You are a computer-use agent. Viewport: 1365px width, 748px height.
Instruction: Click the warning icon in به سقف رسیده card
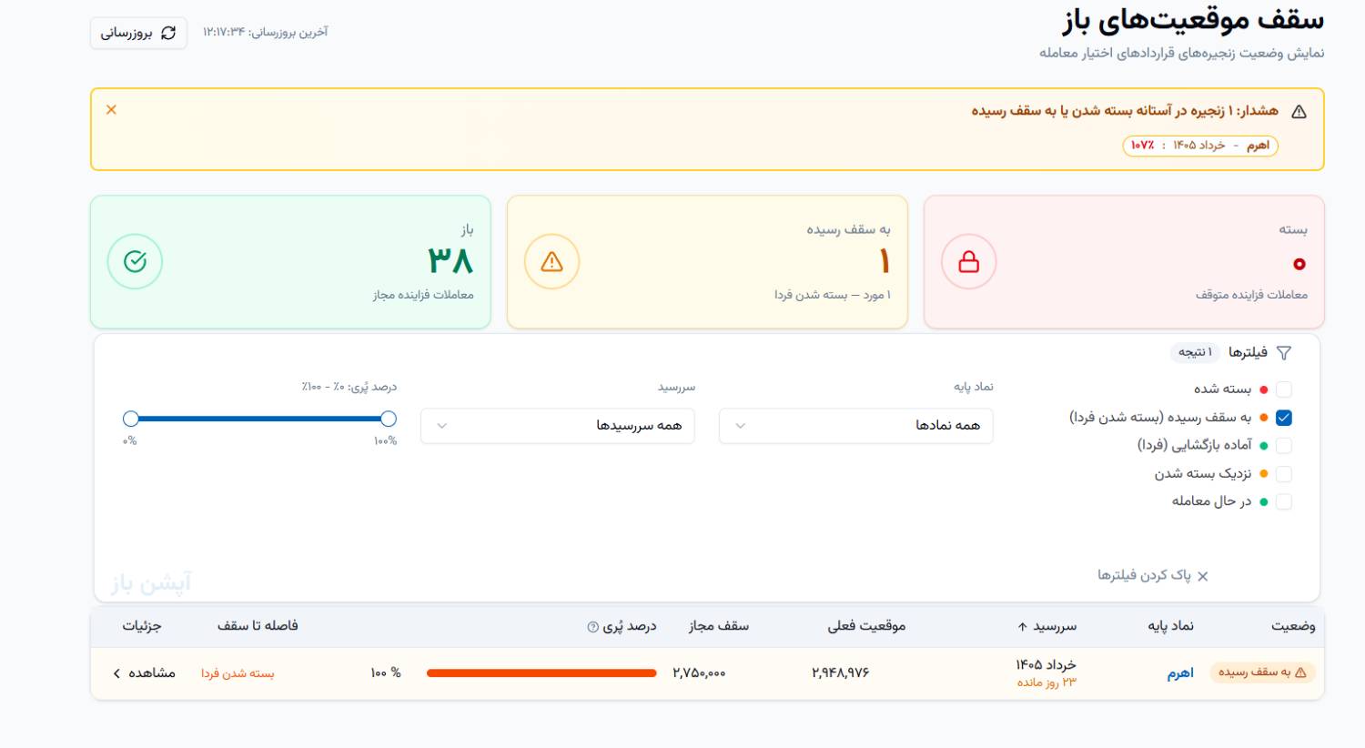(x=552, y=262)
